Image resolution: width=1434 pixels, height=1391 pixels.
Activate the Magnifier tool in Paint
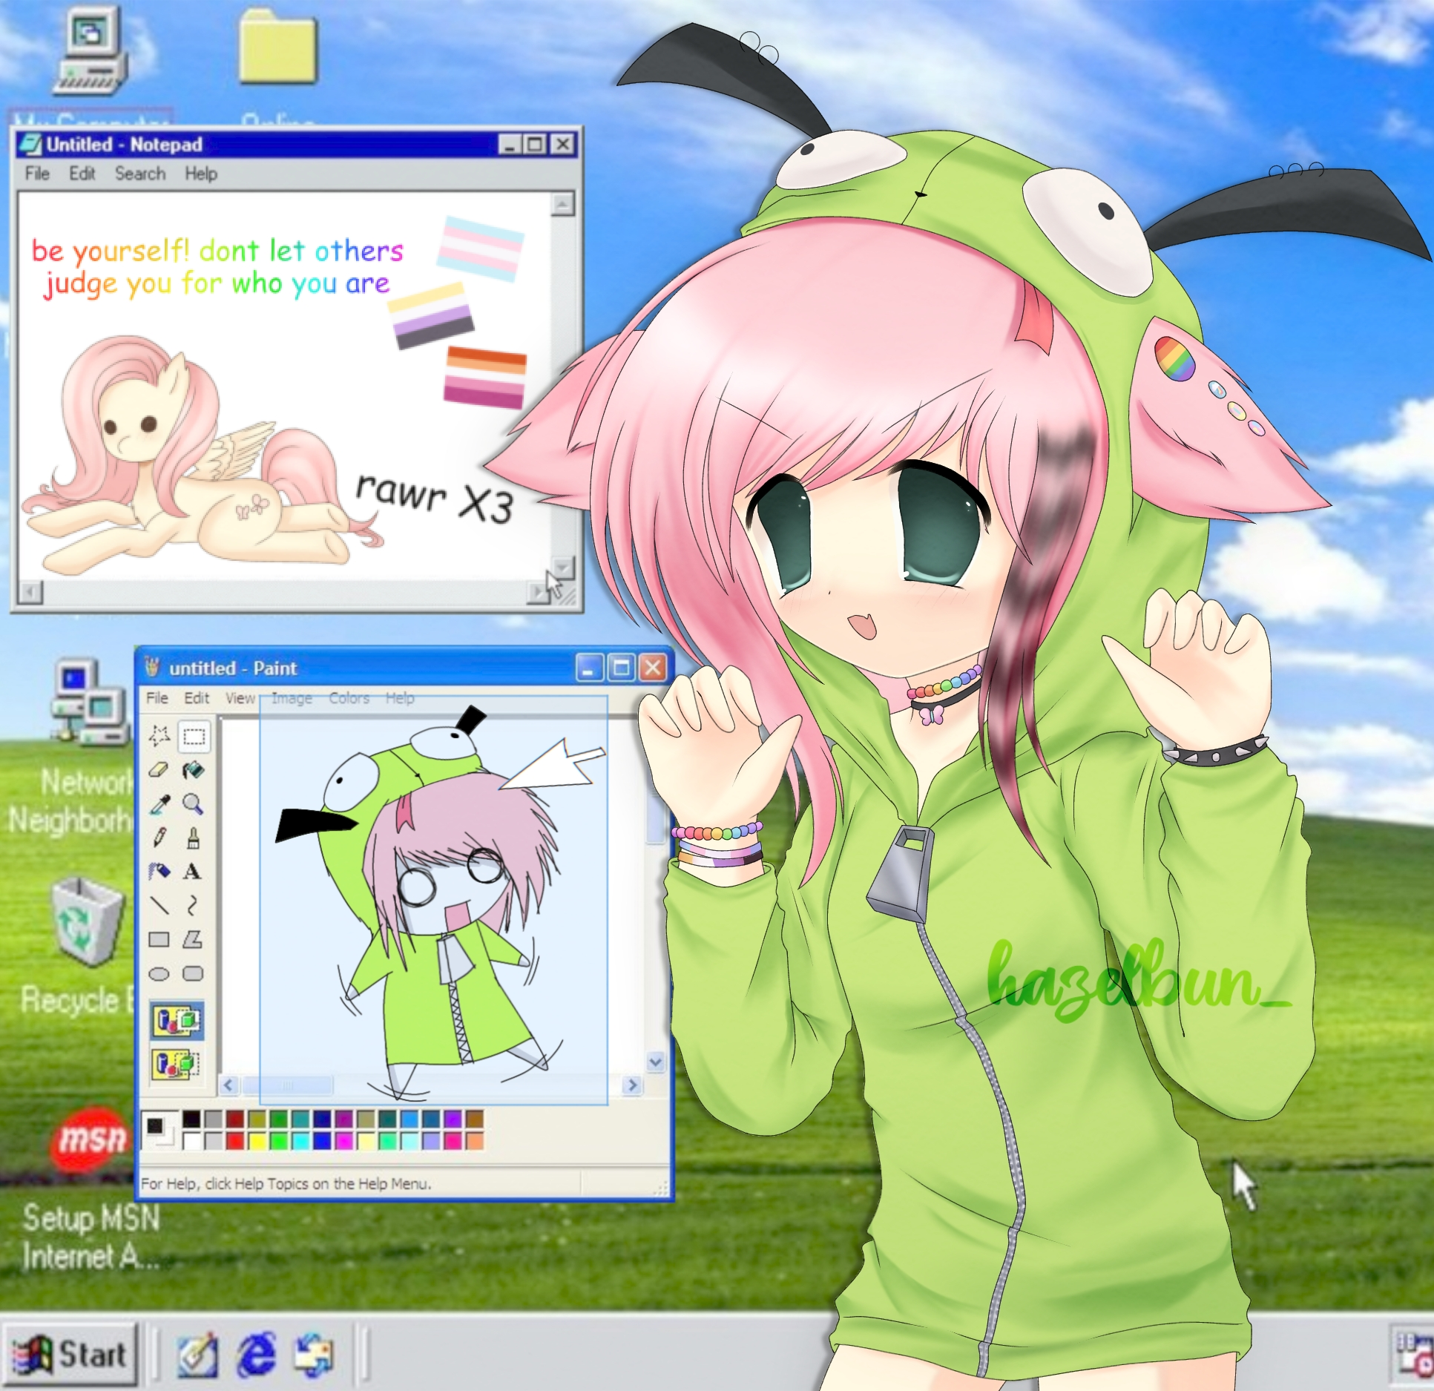coord(194,804)
